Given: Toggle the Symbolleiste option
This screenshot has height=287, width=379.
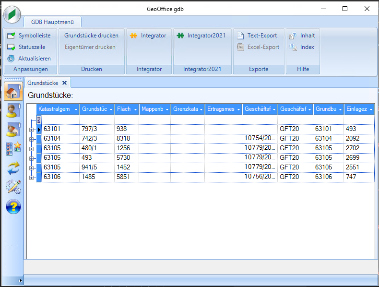Looking at the screenshot, I should [29, 36].
